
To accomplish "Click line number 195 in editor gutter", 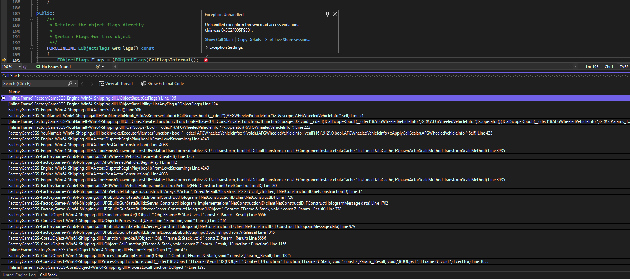I will click(16, 60).
